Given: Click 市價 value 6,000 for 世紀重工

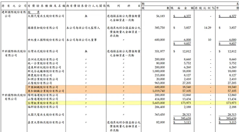Looking at the screenshot, I should 233,40.
